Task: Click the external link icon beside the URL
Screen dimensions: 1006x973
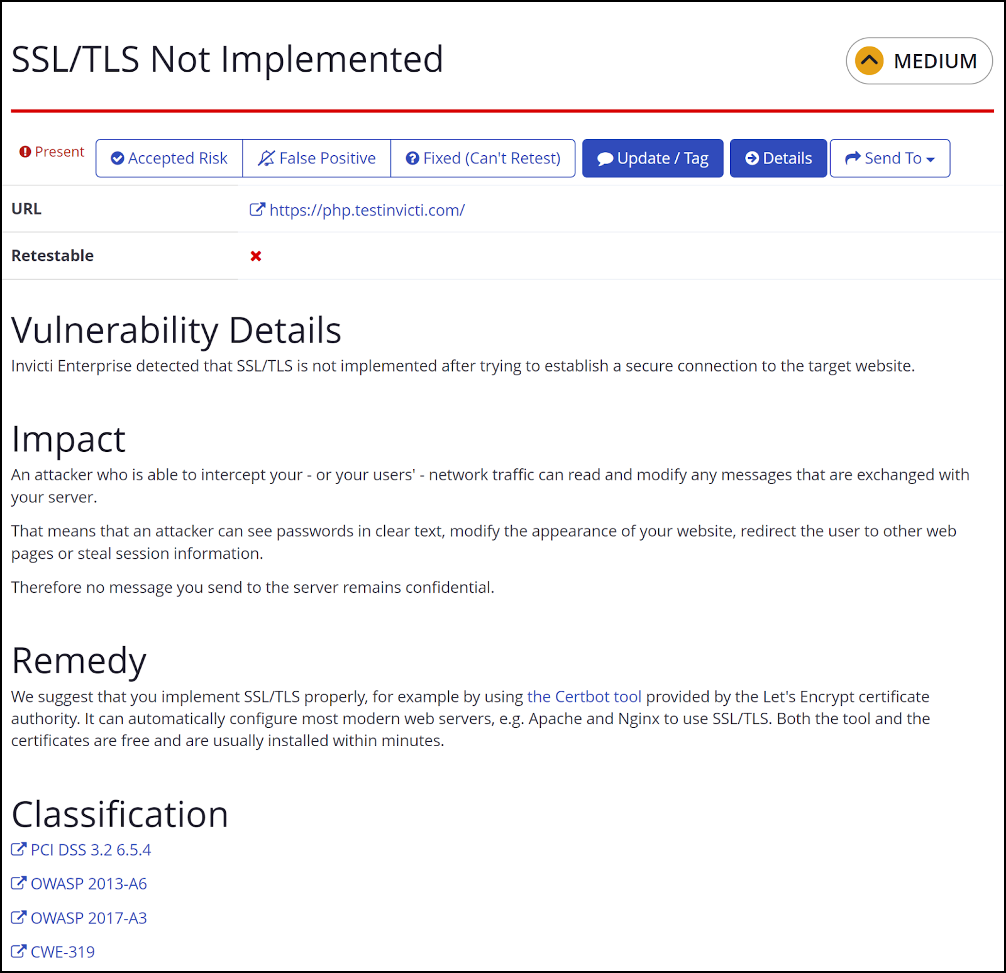Action: click(x=257, y=209)
